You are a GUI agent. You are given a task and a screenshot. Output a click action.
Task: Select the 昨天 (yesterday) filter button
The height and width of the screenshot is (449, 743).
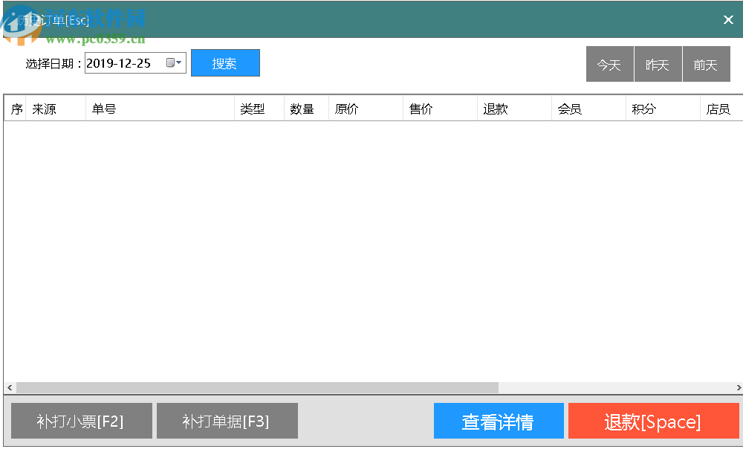tap(658, 64)
